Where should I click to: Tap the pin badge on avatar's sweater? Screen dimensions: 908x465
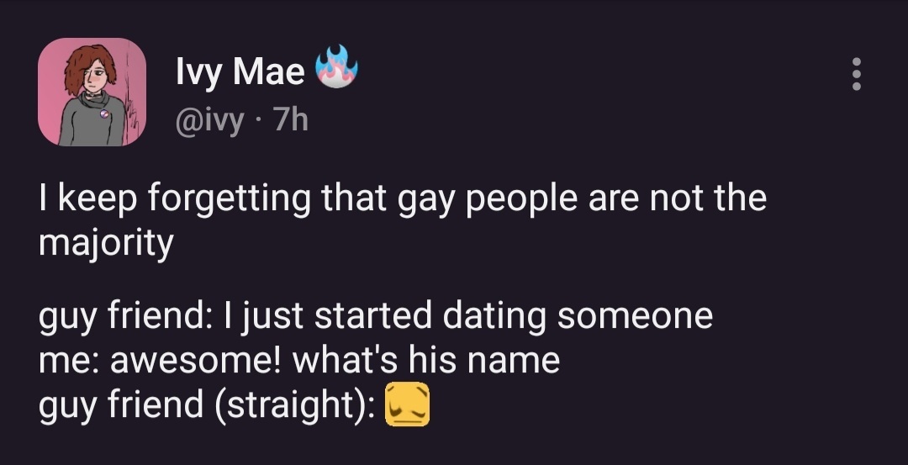tap(104, 114)
